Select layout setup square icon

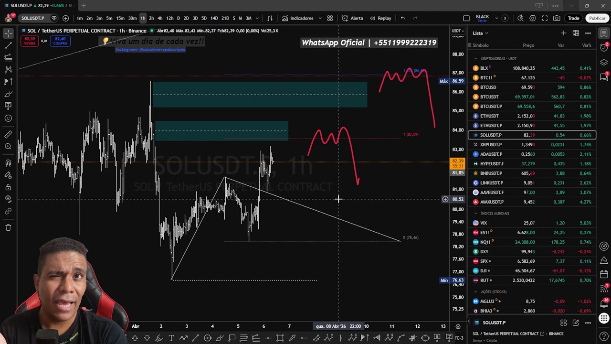click(x=466, y=18)
